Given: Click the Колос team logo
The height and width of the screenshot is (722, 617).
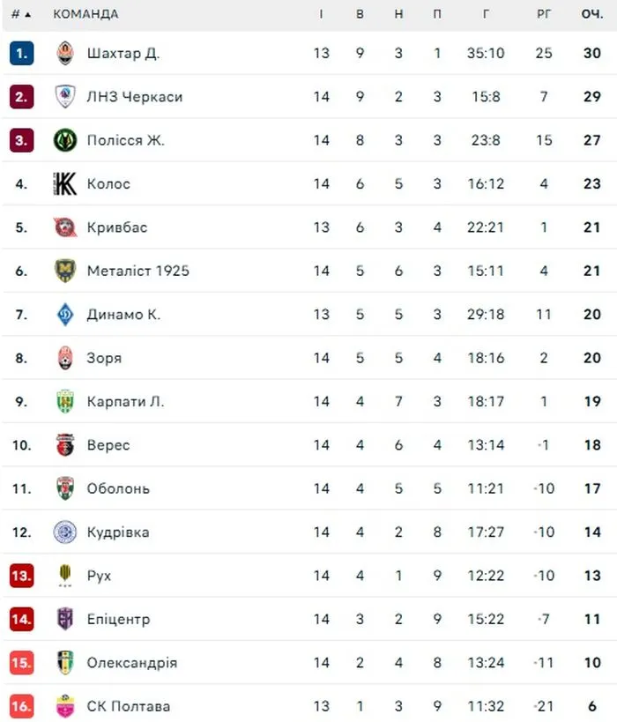Looking at the screenshot, I should pyautogui.click(x=65, y=184).
